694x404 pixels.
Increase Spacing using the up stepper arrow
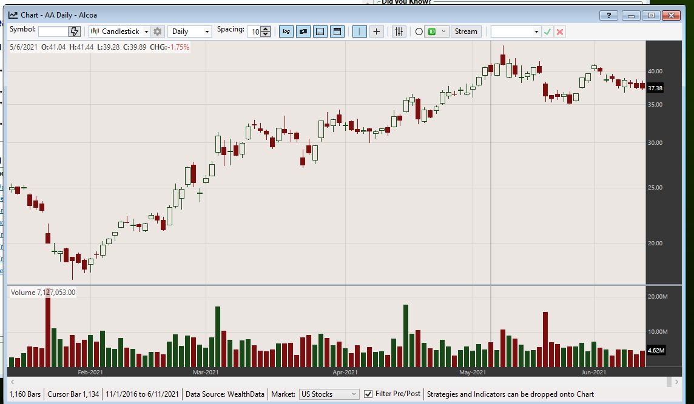point(265,28)
